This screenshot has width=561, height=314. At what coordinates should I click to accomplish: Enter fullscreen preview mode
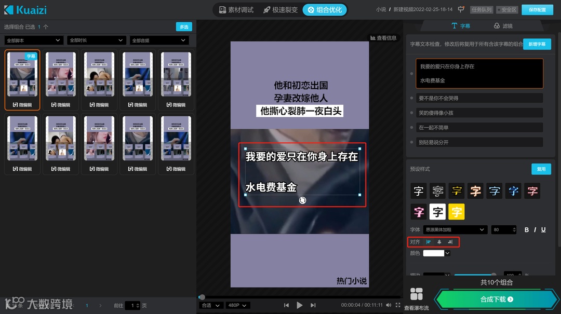click(x=397, y=305)
